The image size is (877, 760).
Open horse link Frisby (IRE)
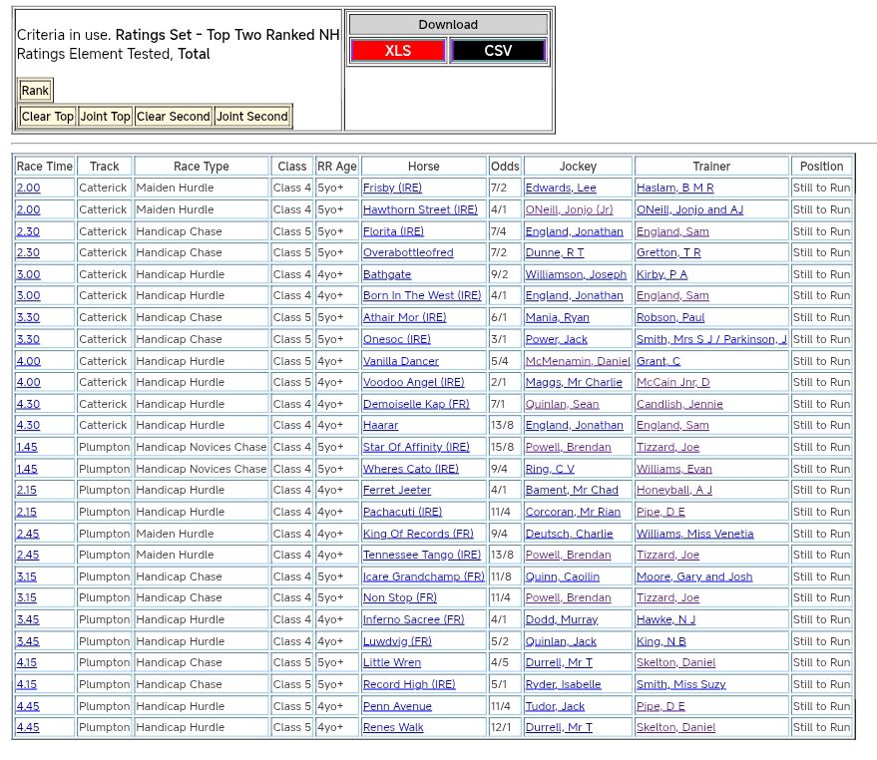392,188
